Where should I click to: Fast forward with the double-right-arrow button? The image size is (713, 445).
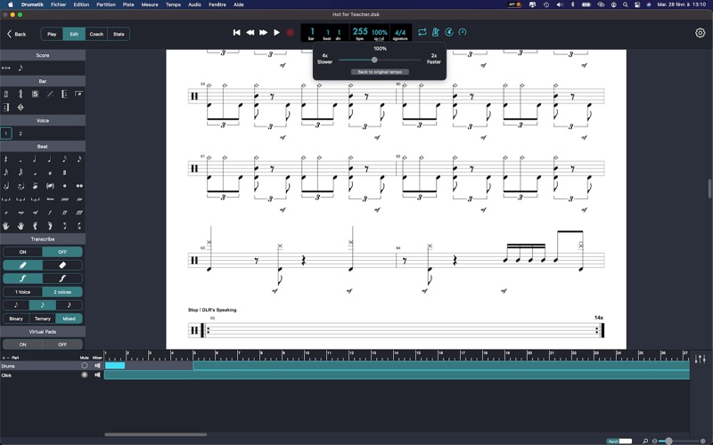click(263, 32)
